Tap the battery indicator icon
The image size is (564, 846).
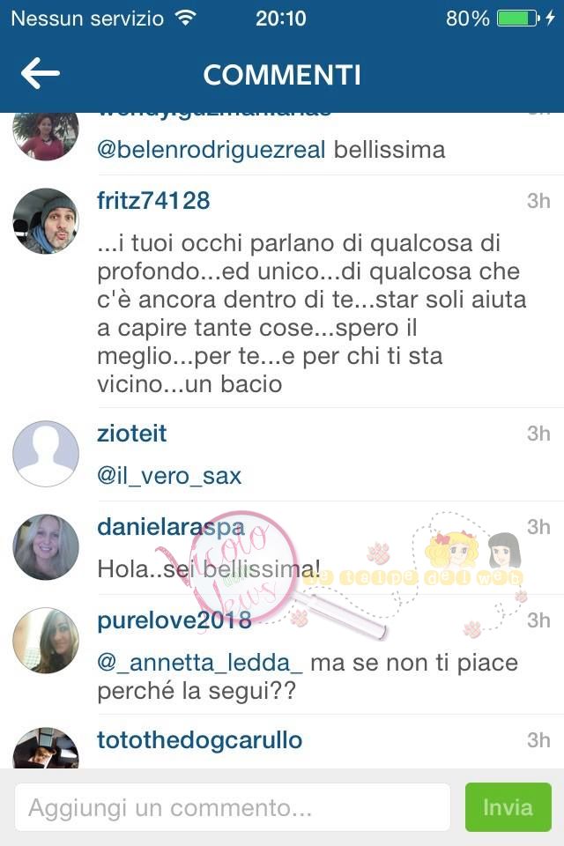point(518,19)
